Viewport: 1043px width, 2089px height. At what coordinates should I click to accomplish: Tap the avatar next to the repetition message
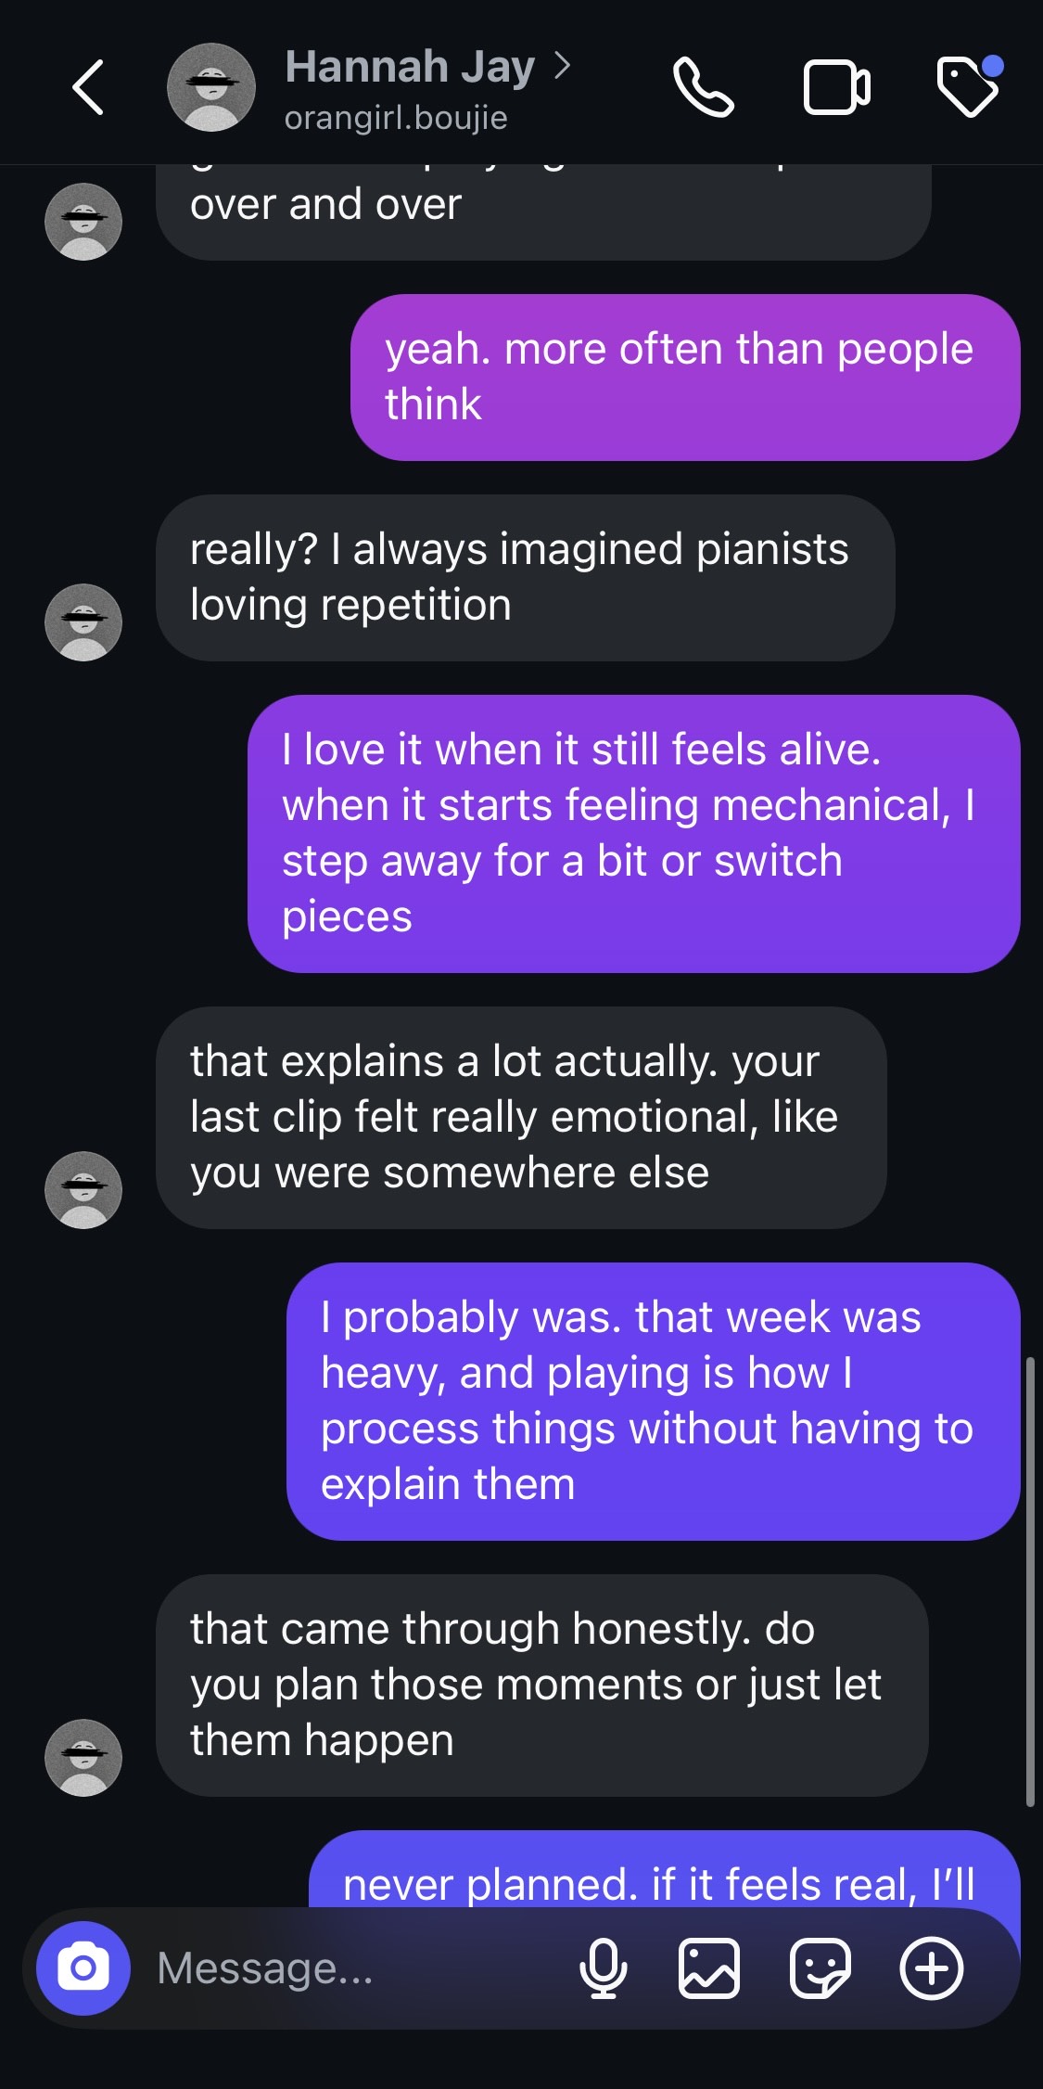pyautogui.click(x=83, y=622)
